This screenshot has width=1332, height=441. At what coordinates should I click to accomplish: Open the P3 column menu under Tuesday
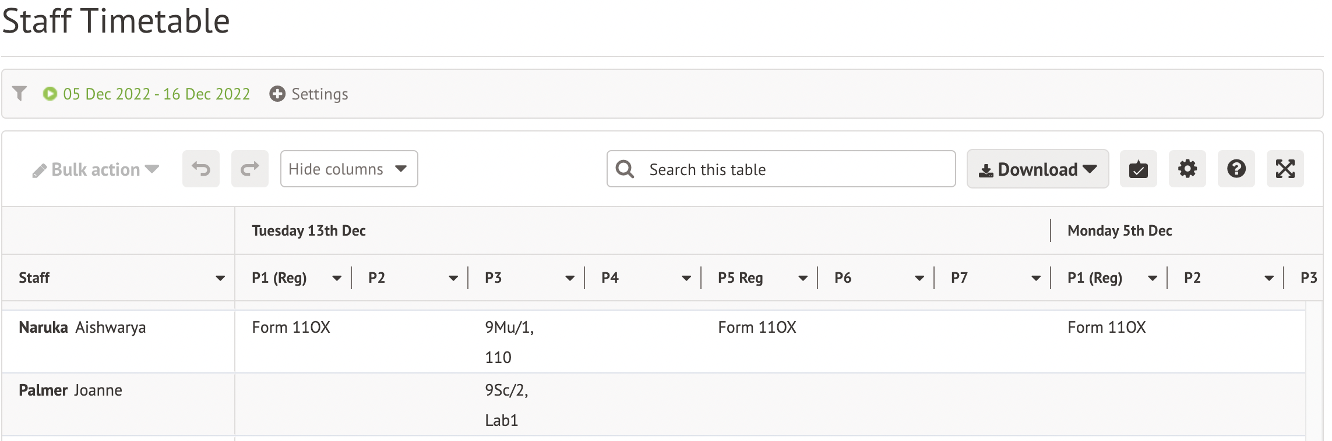tap(570, 278)
